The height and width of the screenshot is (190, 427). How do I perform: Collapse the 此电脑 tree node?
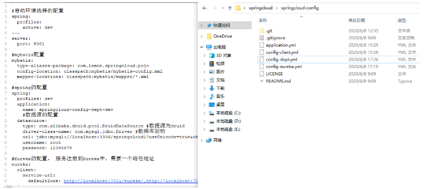(201, 47)
